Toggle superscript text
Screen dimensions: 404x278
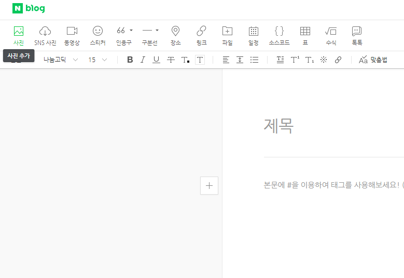[x=295, y=60]
